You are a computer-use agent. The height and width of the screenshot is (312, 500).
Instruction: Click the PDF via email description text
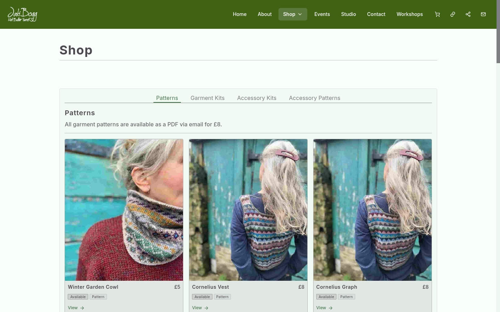tap(143, 124)
